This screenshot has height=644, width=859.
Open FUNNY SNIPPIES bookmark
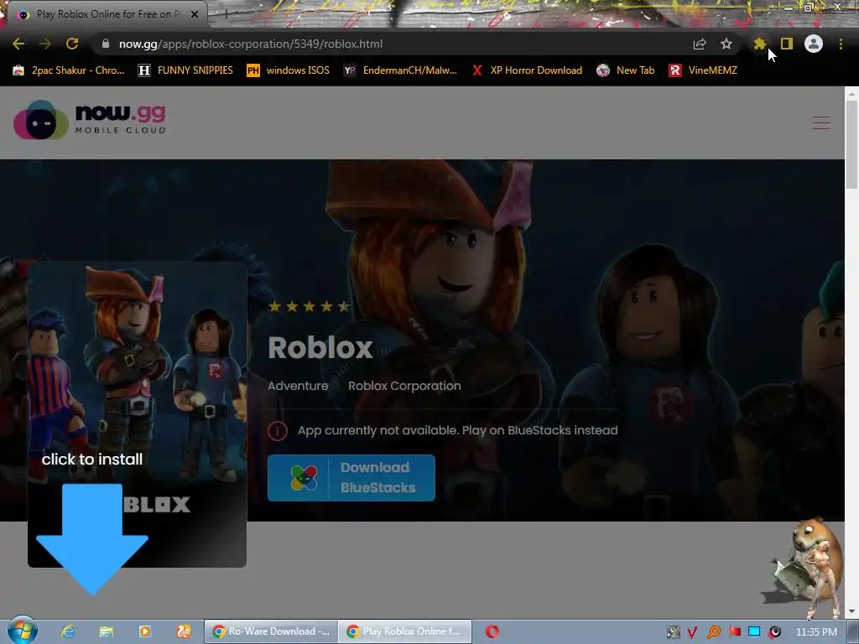point(185,70)
